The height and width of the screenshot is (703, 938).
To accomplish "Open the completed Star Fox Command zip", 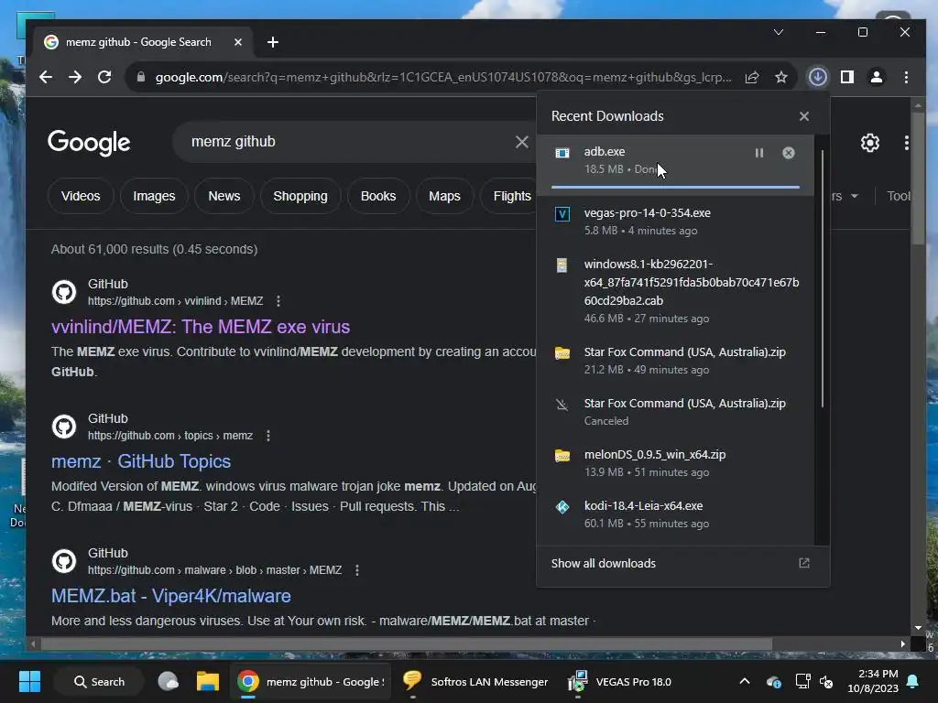I will [x=675, y=361].
